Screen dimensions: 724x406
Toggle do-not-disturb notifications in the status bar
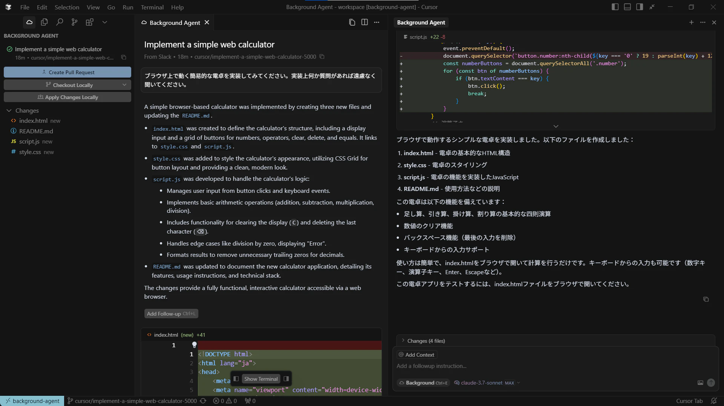tap(715, 401)
